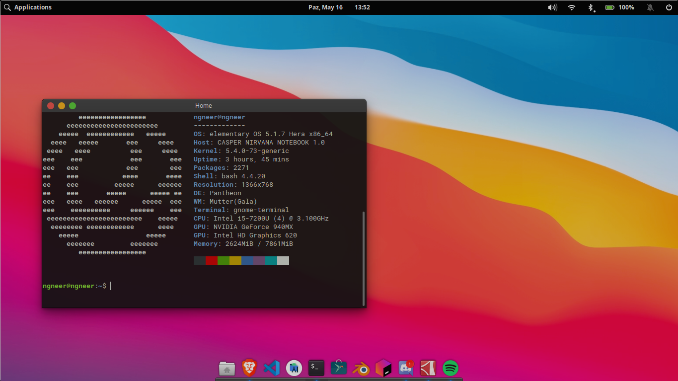Image resolution: width=678 pixels, height=381 pixels.
Task: Click the red color block in neofetch
Action: pos(212,261)
